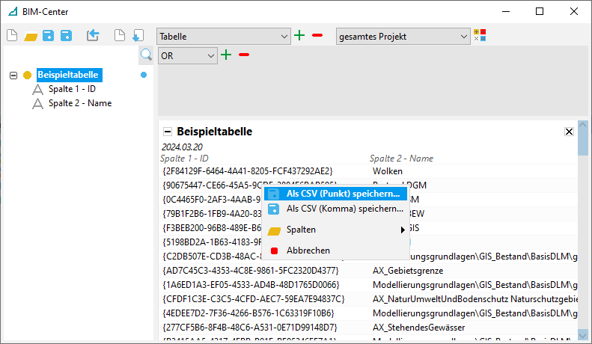Image resolution: width=592 pixels, height=344 pixels.
Task: Click the page import icon with blue arrow
Action: click(x=138, y=35)
